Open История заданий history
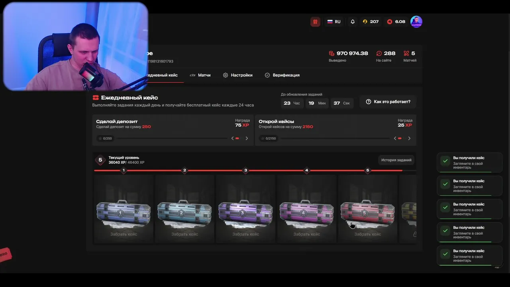The width and height of the screenshot is (510, 287). (396, 160)
